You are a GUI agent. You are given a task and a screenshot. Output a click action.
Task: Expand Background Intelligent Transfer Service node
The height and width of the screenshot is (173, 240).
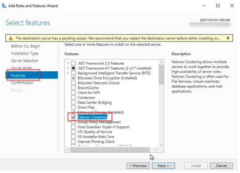point(68,73)
